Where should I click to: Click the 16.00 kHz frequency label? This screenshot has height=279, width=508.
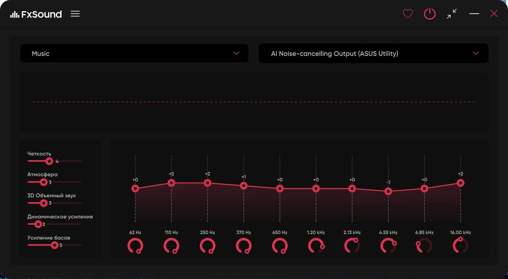tap(460, 232)
